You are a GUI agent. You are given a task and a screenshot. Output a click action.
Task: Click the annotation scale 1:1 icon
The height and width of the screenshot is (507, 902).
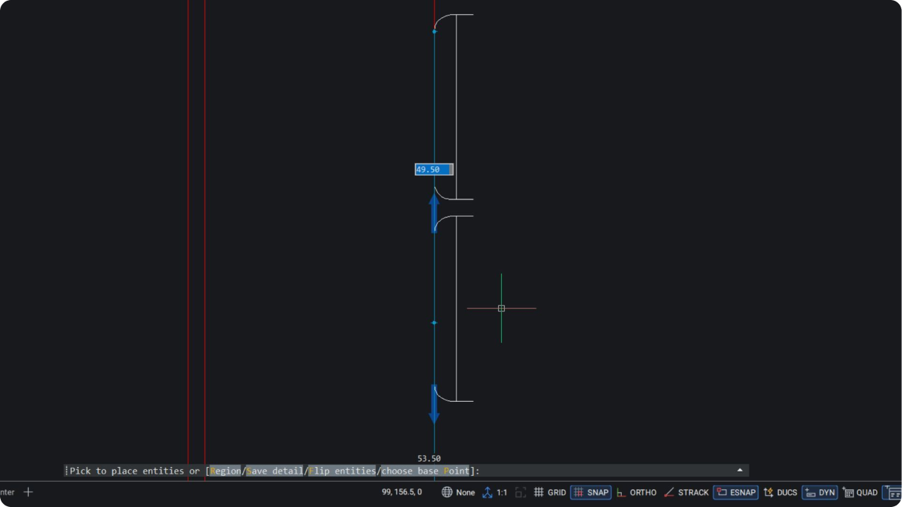pyautogui.click(x=488, y=492)
